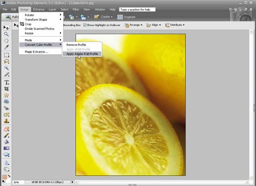Select the Sponge tool
Screen dimensions: 256x186
[x=6, y=169]
